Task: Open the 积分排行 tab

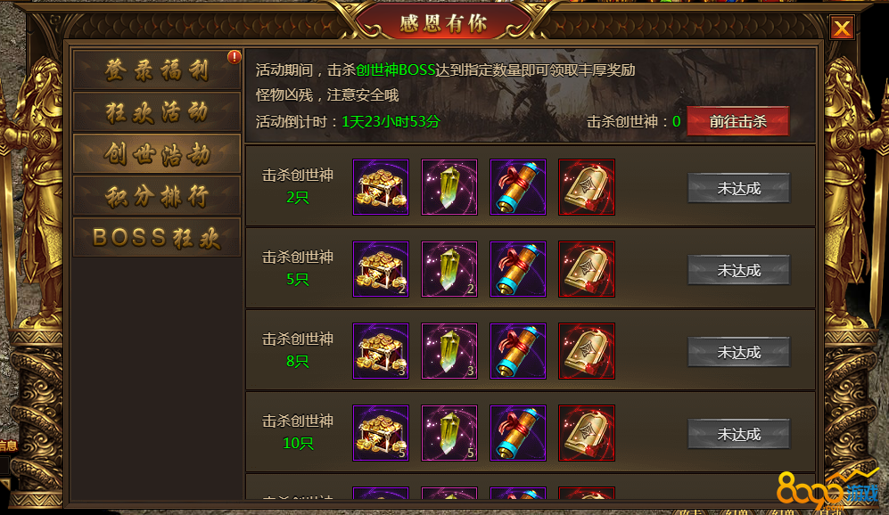Action: [x=157, y=196]
